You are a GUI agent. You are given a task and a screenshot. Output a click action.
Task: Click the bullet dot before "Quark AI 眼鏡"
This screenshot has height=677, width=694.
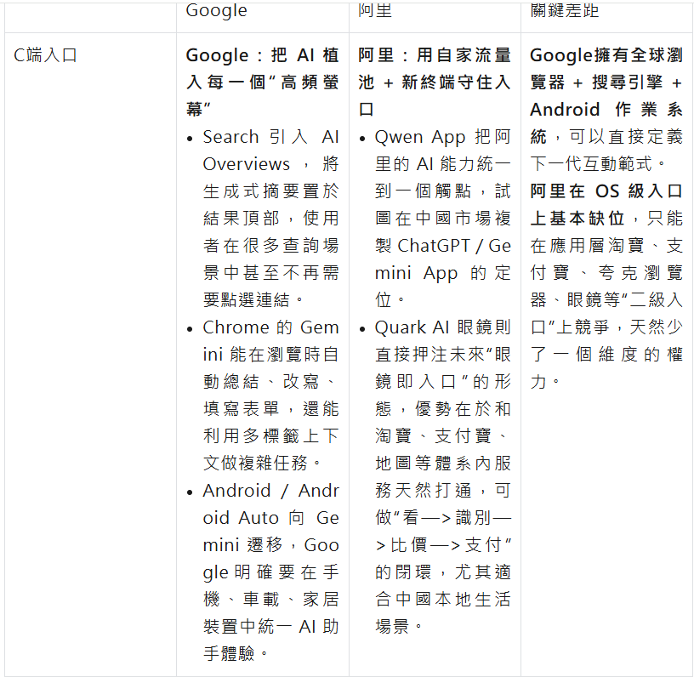[x=363, y=328]
